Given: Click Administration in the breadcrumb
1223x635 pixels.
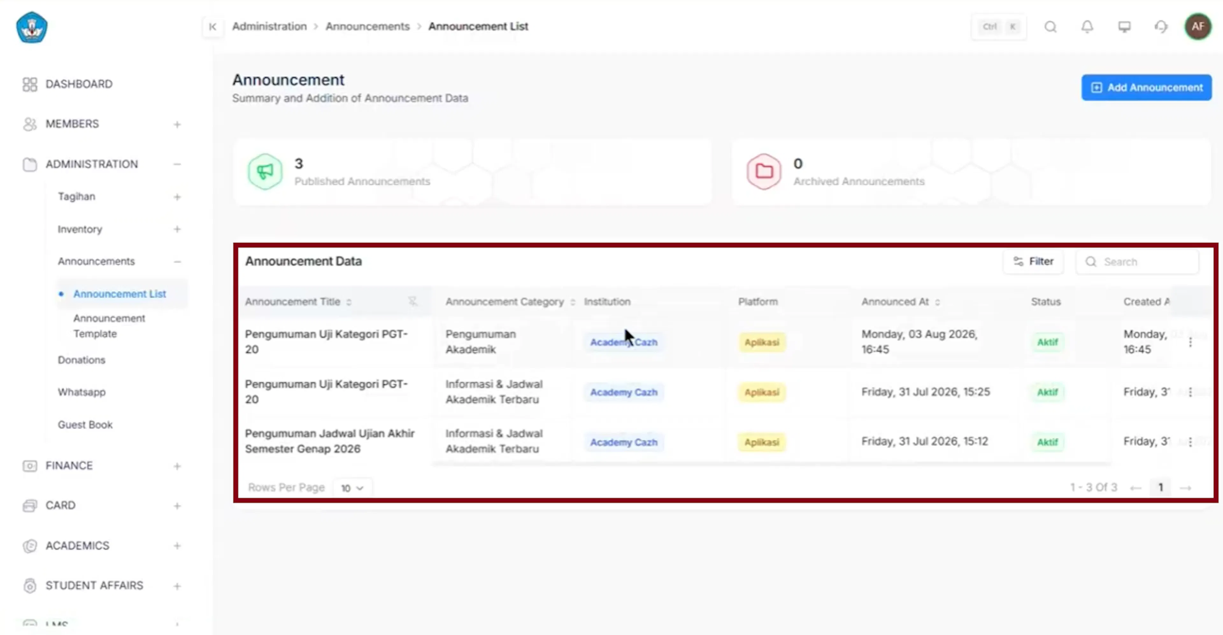Looking at the screenshot, I should 269,26.
